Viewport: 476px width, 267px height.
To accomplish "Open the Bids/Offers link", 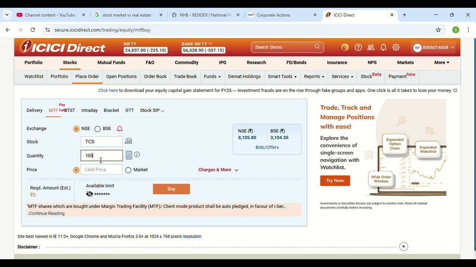I will point(267,148).
